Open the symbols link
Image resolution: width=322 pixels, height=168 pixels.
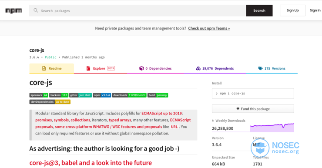[61, 120]
